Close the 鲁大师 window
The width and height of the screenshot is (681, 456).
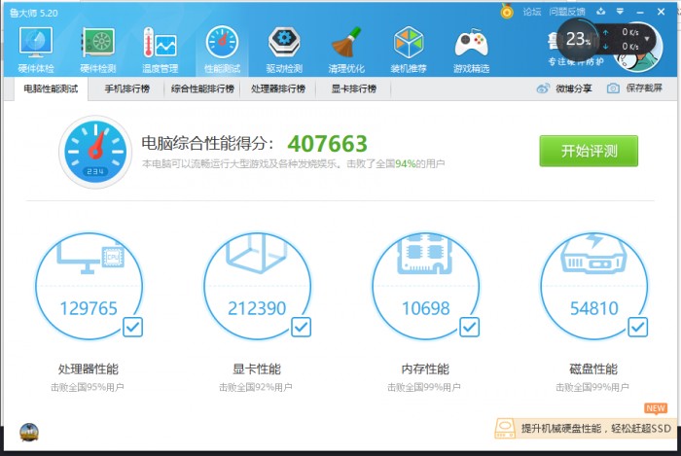[661, 12]
